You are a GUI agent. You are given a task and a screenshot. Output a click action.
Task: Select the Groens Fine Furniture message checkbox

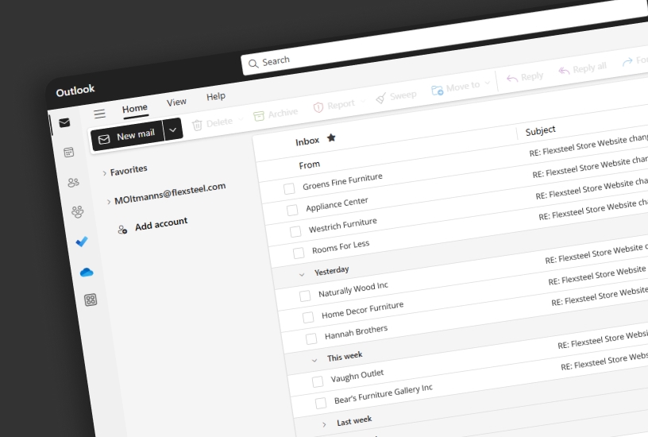(x=289, y=189)
